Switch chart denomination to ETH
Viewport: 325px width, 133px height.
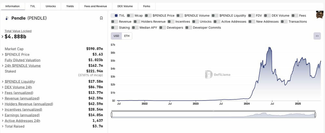(x=127, y=36)
